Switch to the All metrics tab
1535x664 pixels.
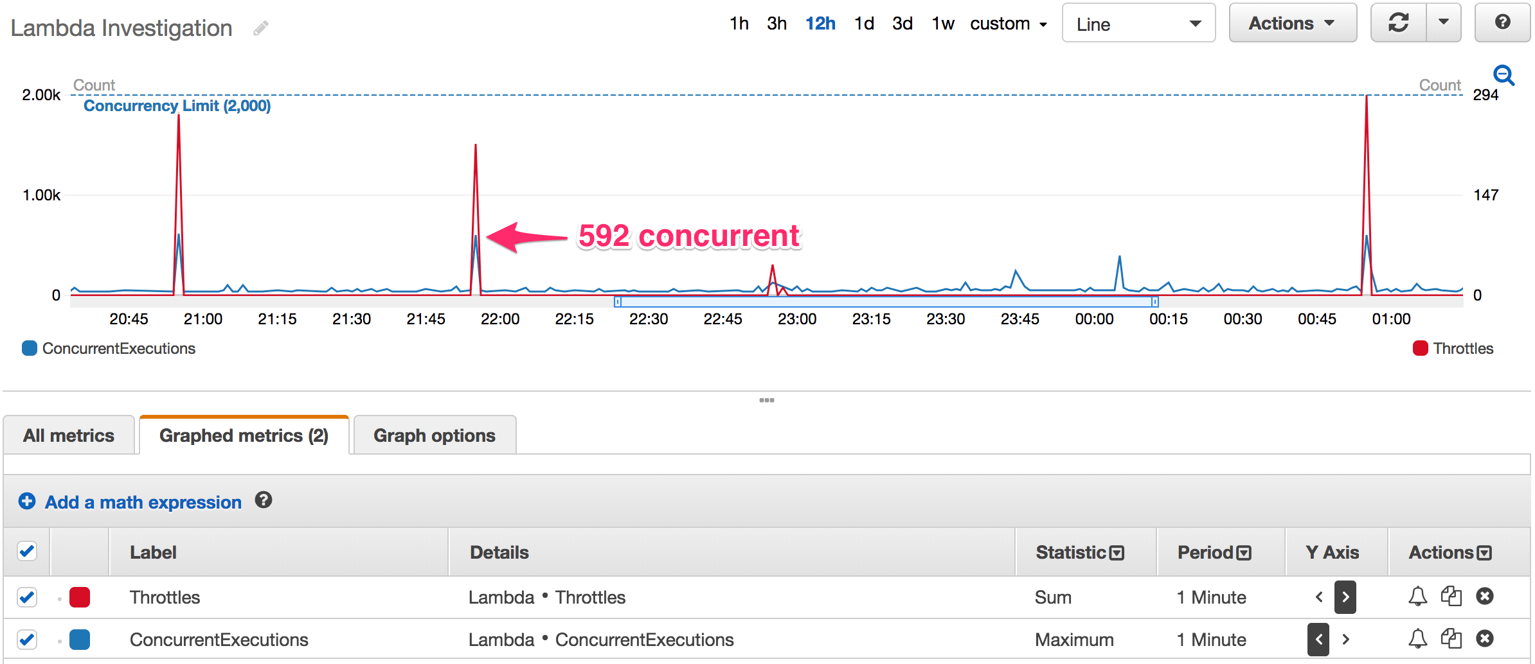pyautogui.click(x=69, y=435)
